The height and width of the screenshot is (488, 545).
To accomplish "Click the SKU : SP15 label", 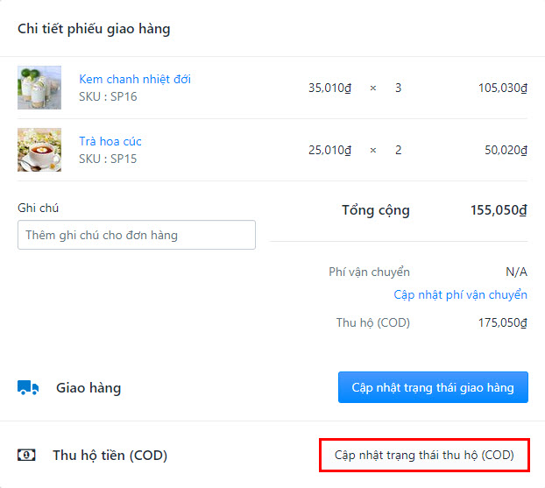I will click(x=108, y=159).
